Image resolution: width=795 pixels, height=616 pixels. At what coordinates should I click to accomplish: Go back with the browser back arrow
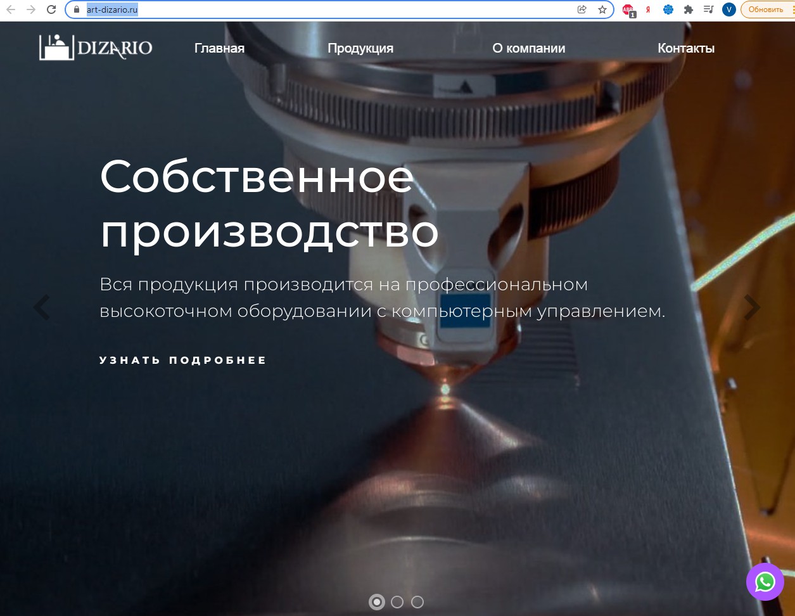(x=11, y=10)
